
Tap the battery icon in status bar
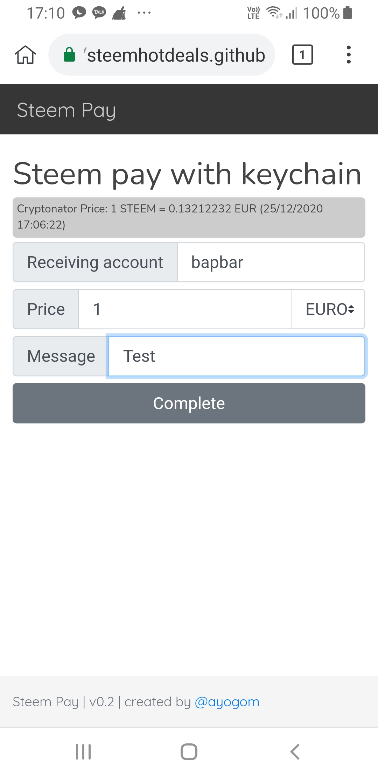pos(348,13)
